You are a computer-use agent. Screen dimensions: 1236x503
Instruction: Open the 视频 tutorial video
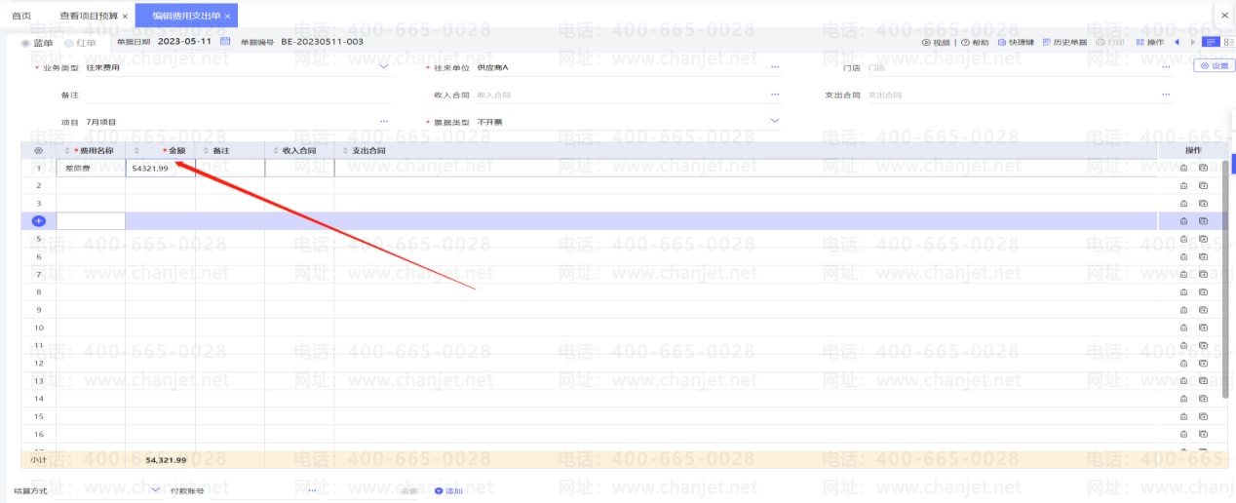click(x=936, y=42)
